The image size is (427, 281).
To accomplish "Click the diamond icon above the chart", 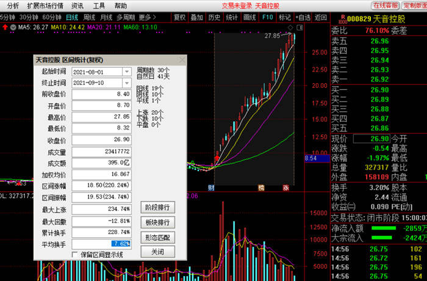I will (290, 27).
